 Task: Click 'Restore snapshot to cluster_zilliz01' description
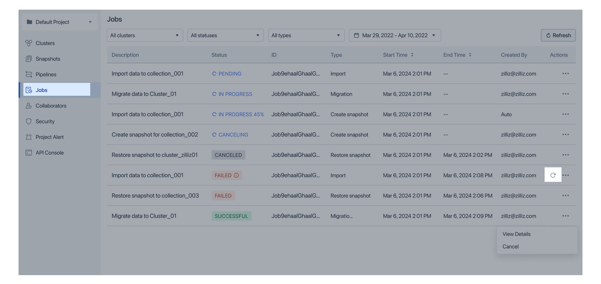(155, 155)
